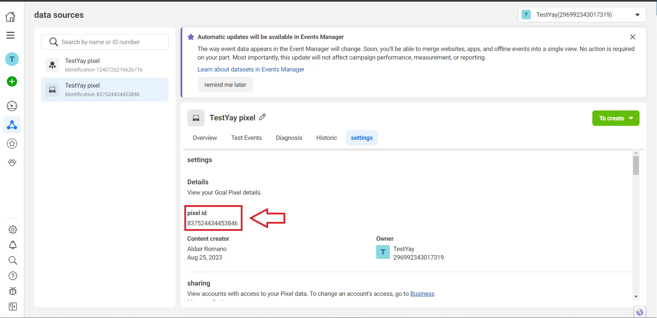Screen dimensions: 657x318
Task: Open the Overview tab
Action: (x=205, y=138)
